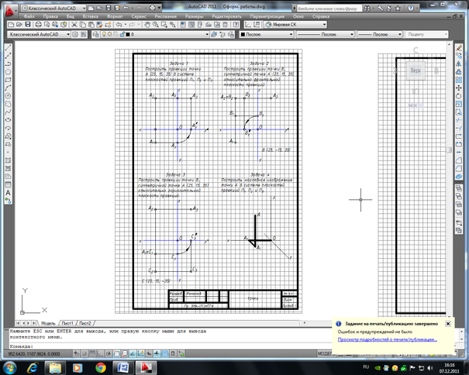
Task: Click the Help question mark toolbar icon
Action: [x=236, y=25]
